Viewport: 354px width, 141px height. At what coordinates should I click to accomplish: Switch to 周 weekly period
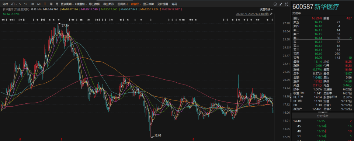51,4
